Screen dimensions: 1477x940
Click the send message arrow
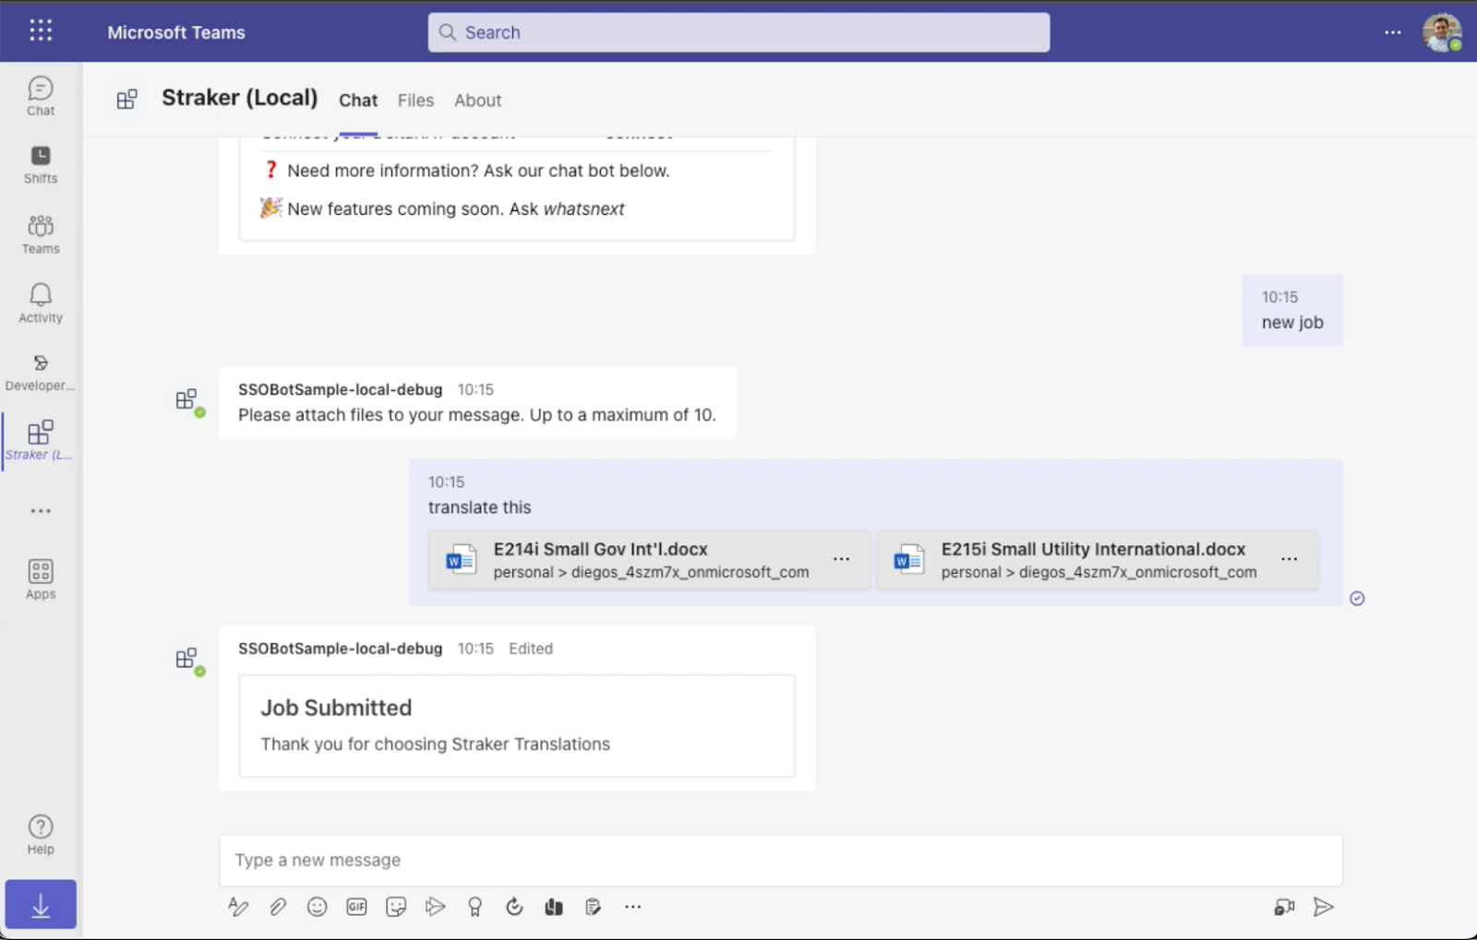click(1323, 907)
